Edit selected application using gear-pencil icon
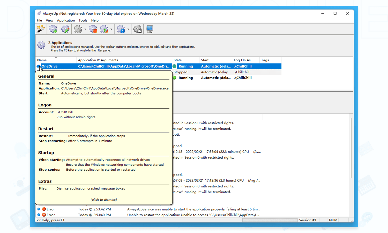 [65, 29]
